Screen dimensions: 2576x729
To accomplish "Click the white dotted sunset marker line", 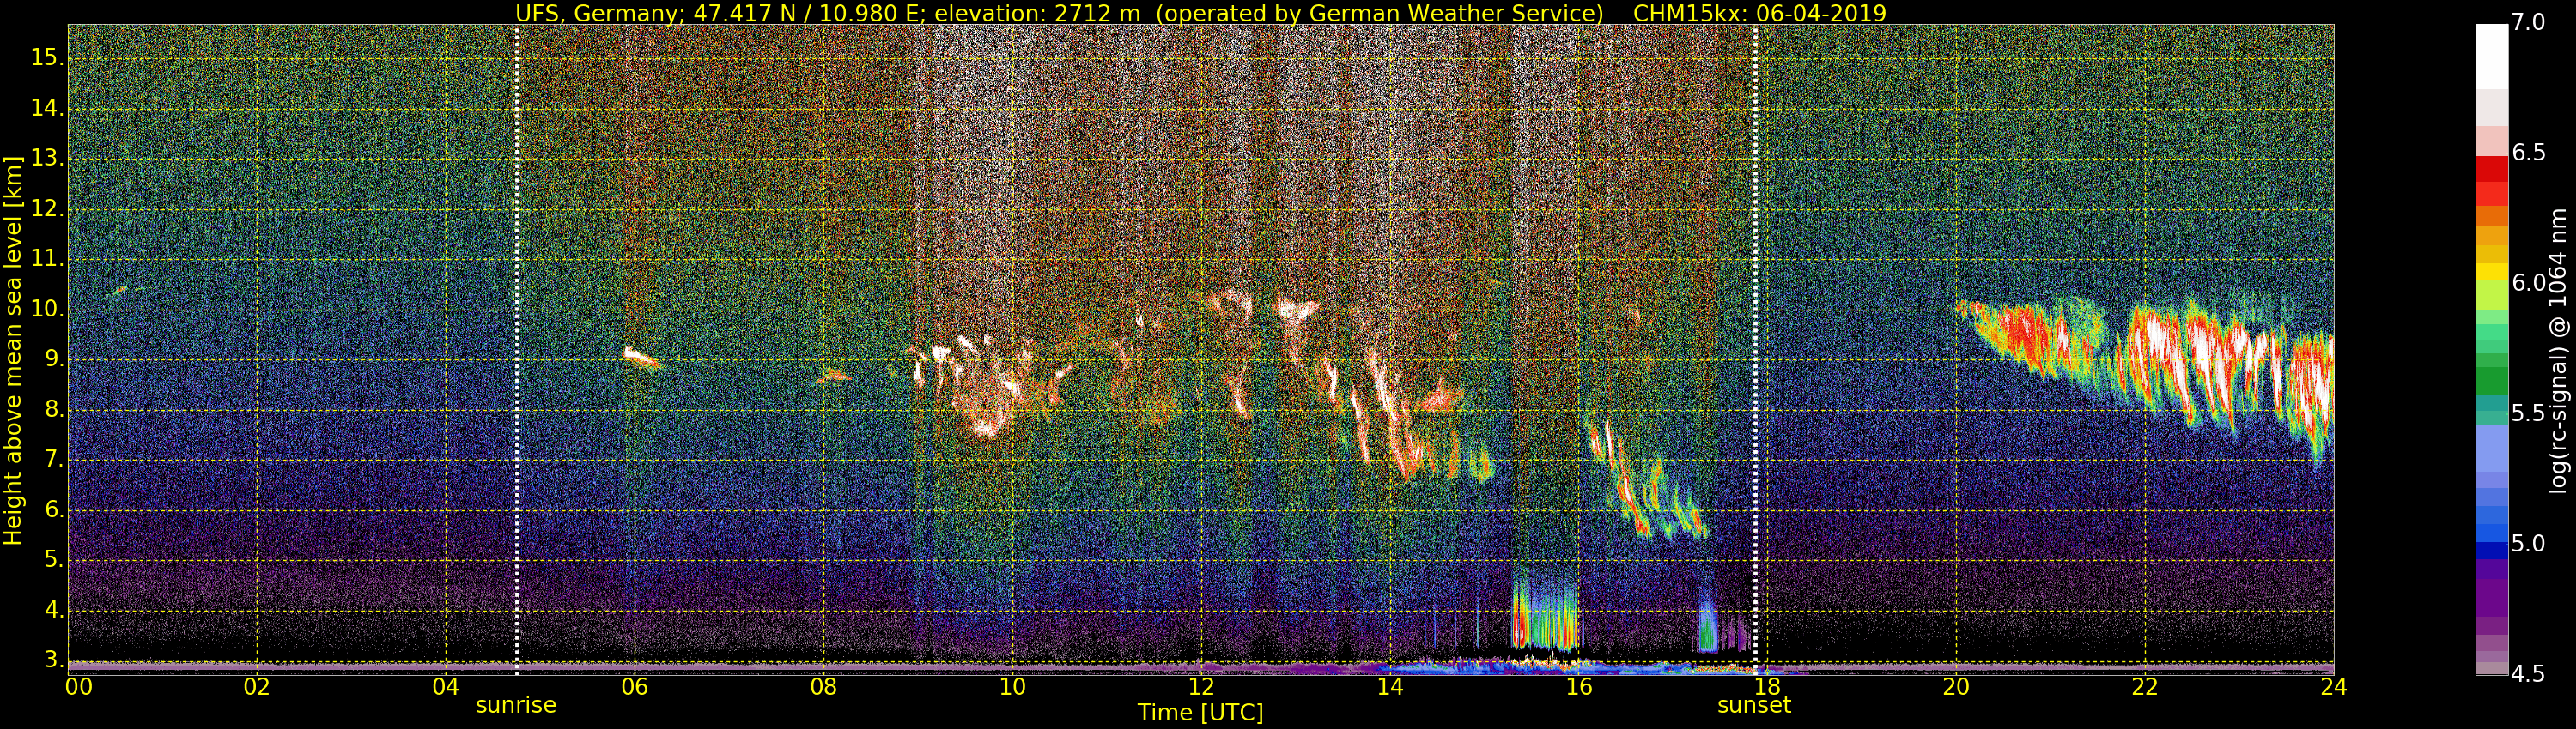I will [1755, 350].
